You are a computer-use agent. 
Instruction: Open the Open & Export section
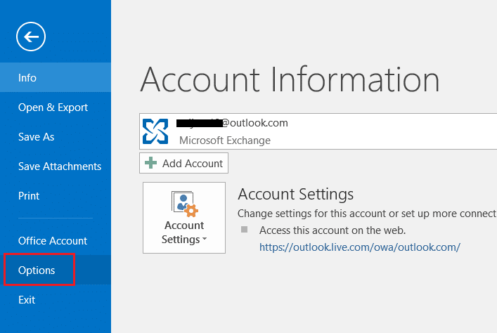[53, 107]
